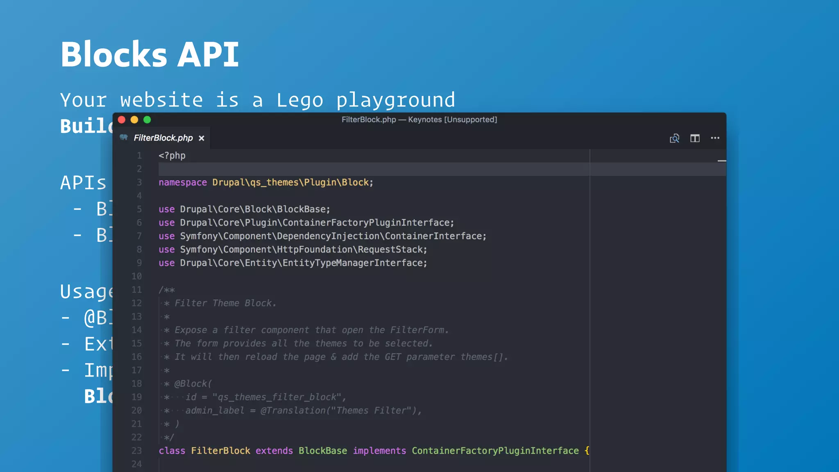
Task: Click the '@Block(' annotation on line 18
Action: pos(193,384)
